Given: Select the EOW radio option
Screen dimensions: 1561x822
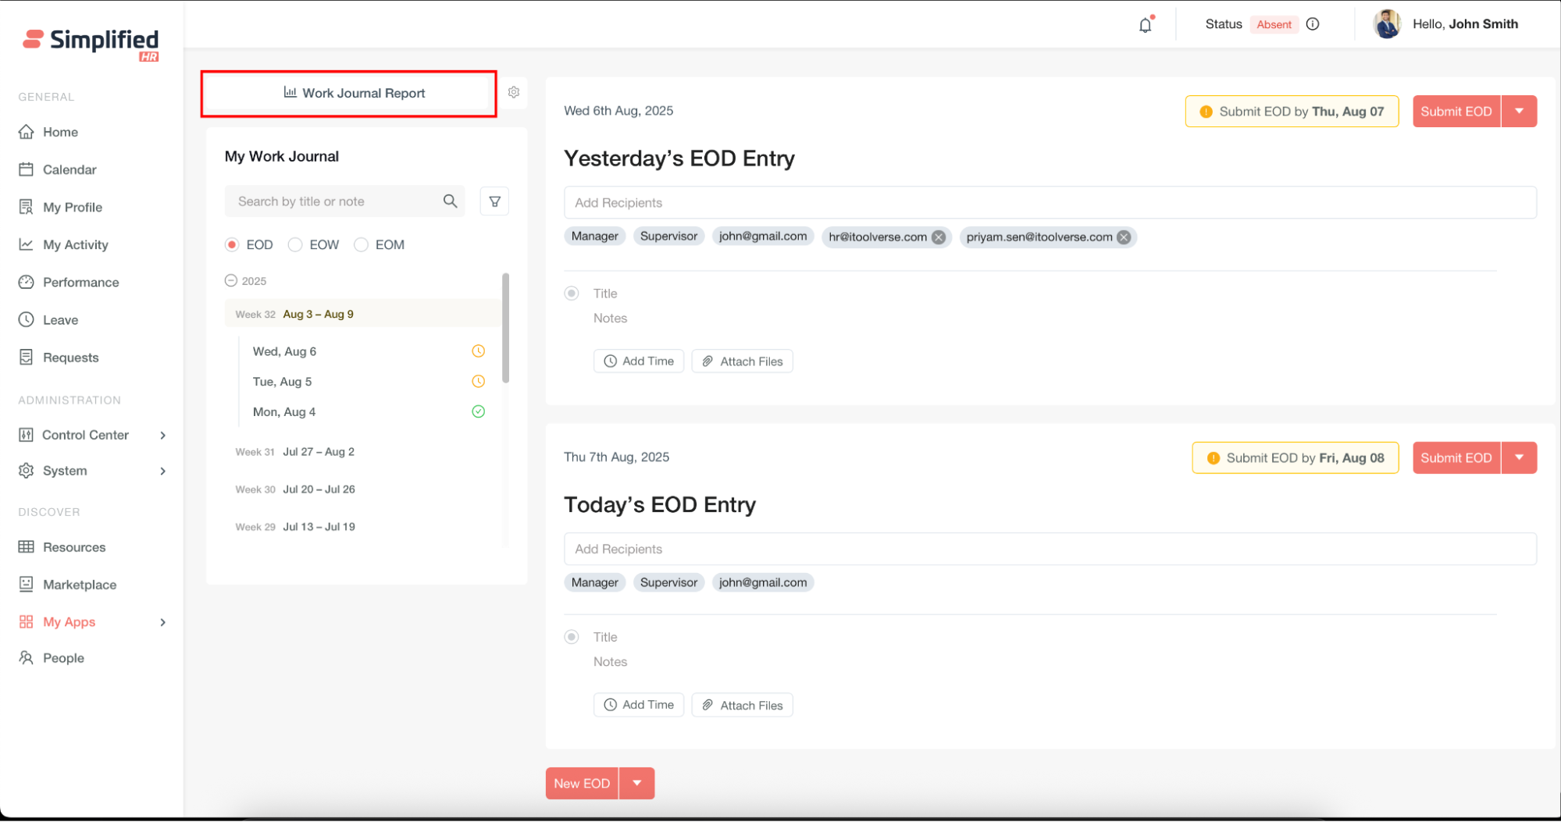Looking at the screenshot, I should 295,245.
